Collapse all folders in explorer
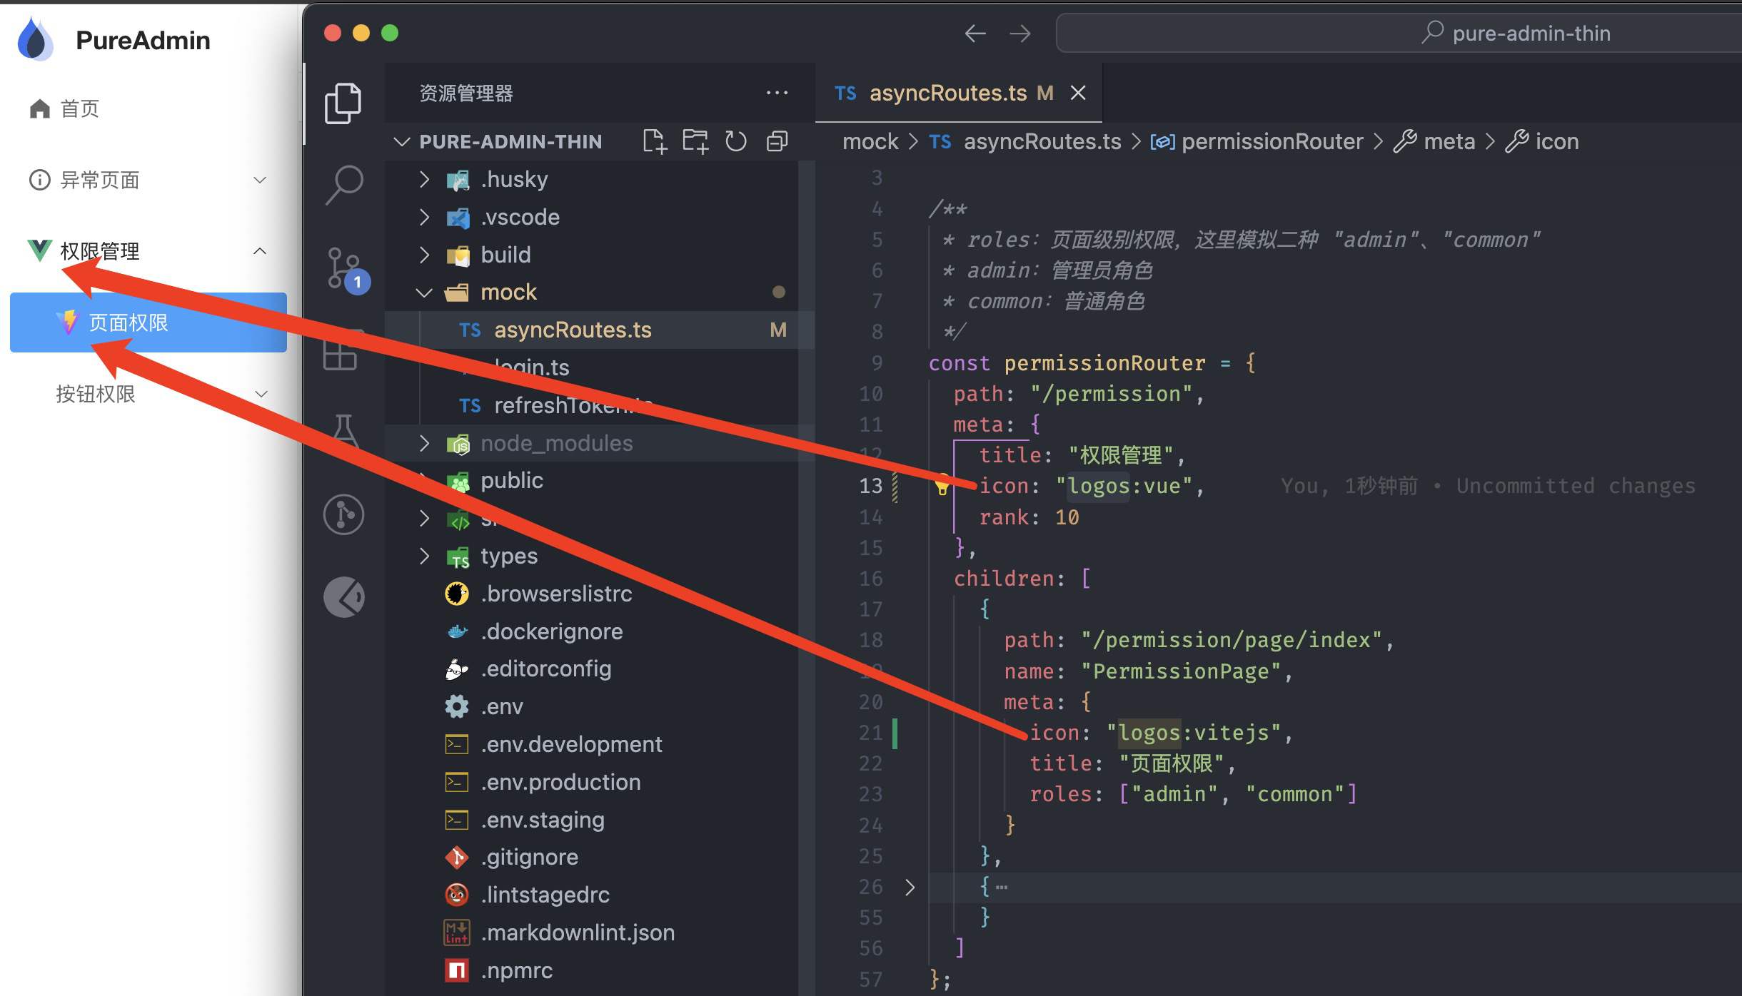The height and width of the screenshot is (996, 1742). (x=777, y=141)
